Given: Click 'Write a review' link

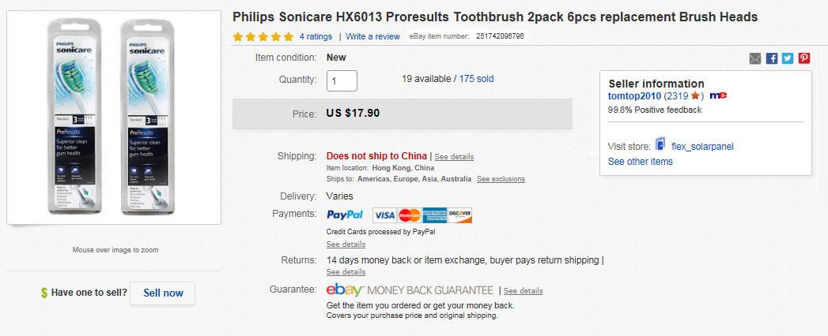Looking at the screenshot, I should pyautogui.click(x=372, y=36).
